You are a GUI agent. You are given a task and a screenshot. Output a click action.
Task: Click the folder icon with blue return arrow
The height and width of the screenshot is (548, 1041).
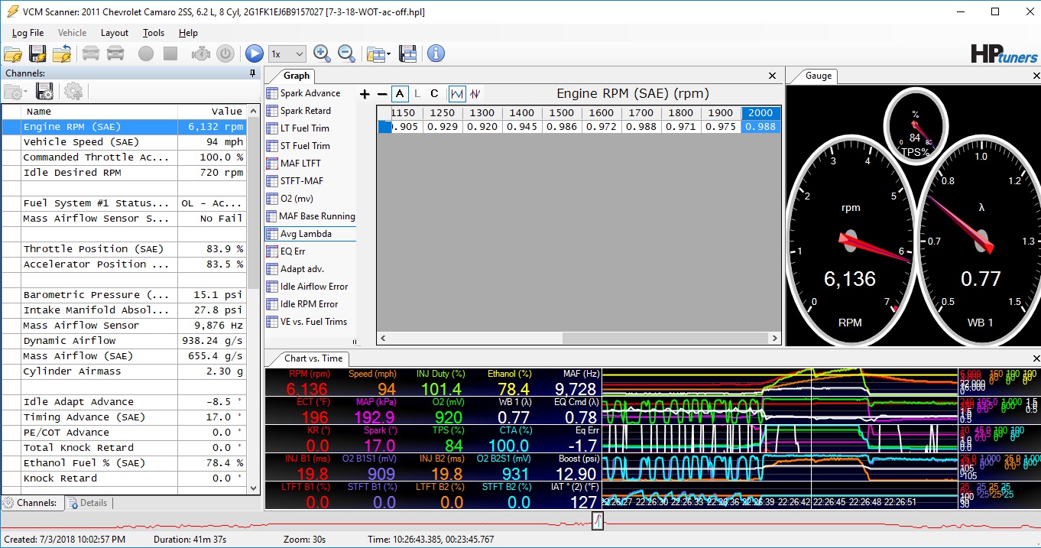coord(62,54)
